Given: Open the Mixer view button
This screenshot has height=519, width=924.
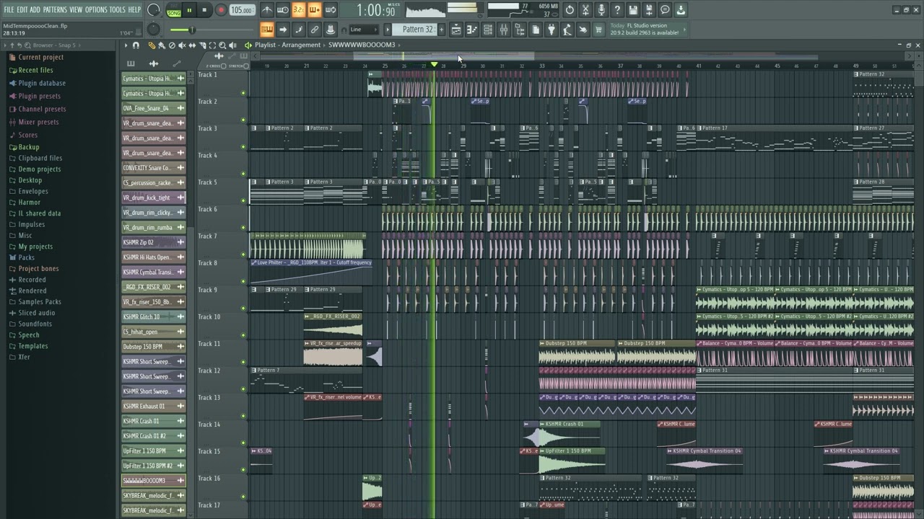Looking at the screenshot, I should pos(503,30).
